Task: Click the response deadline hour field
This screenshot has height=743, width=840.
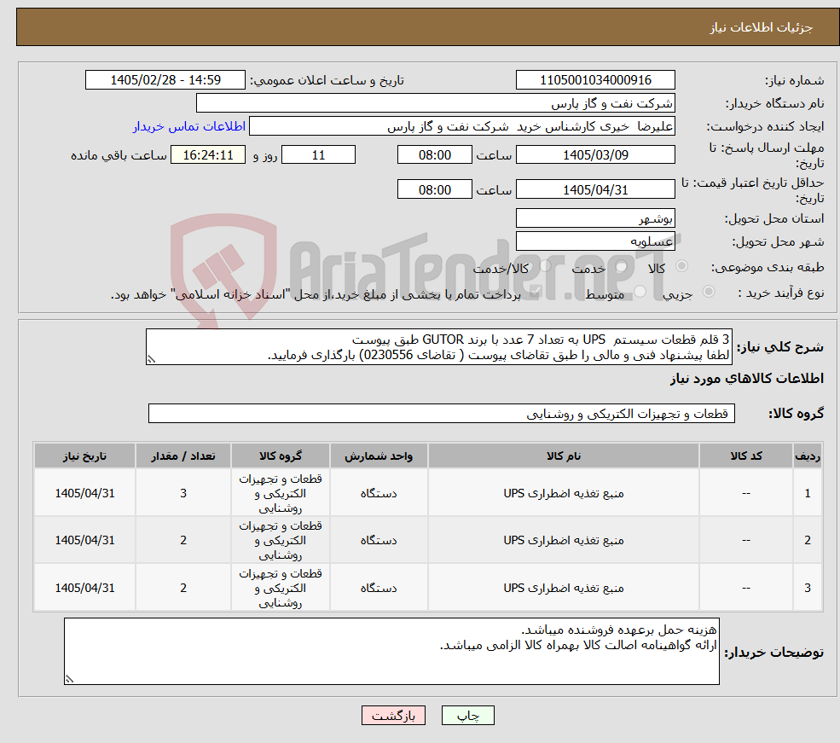Action: click(434, 154)
